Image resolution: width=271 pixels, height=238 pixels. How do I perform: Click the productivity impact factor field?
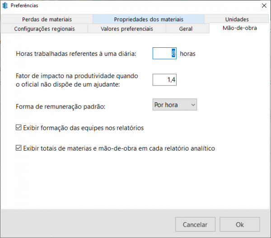point(164,80)
